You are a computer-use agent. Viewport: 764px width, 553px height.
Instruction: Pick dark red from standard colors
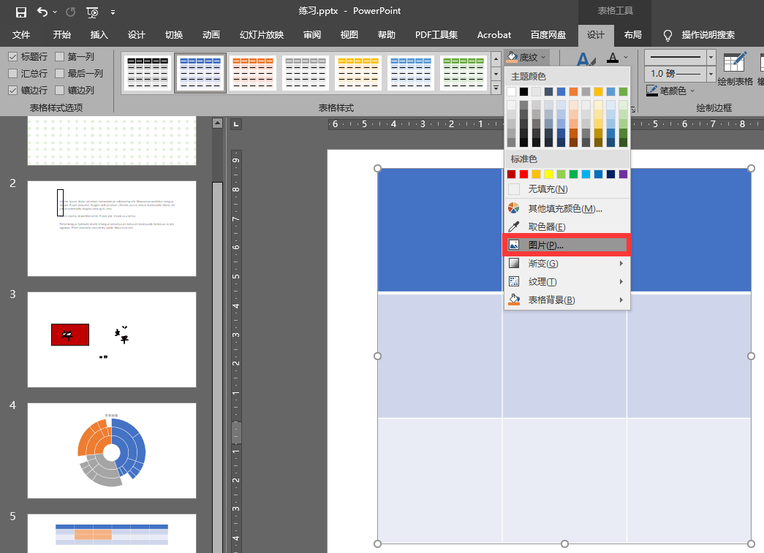[511, 175]
